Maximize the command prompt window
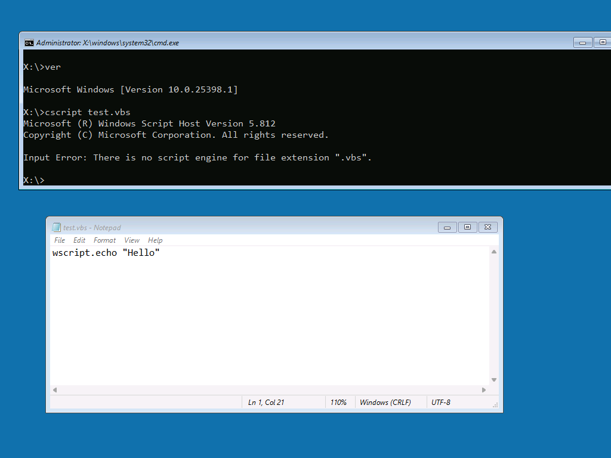Viewport: 611px width, 458px height. [x=603, y=42]
